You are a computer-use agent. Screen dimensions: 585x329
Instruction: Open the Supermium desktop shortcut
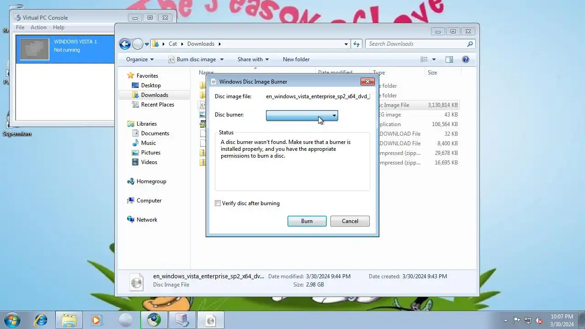click(17, 123)
